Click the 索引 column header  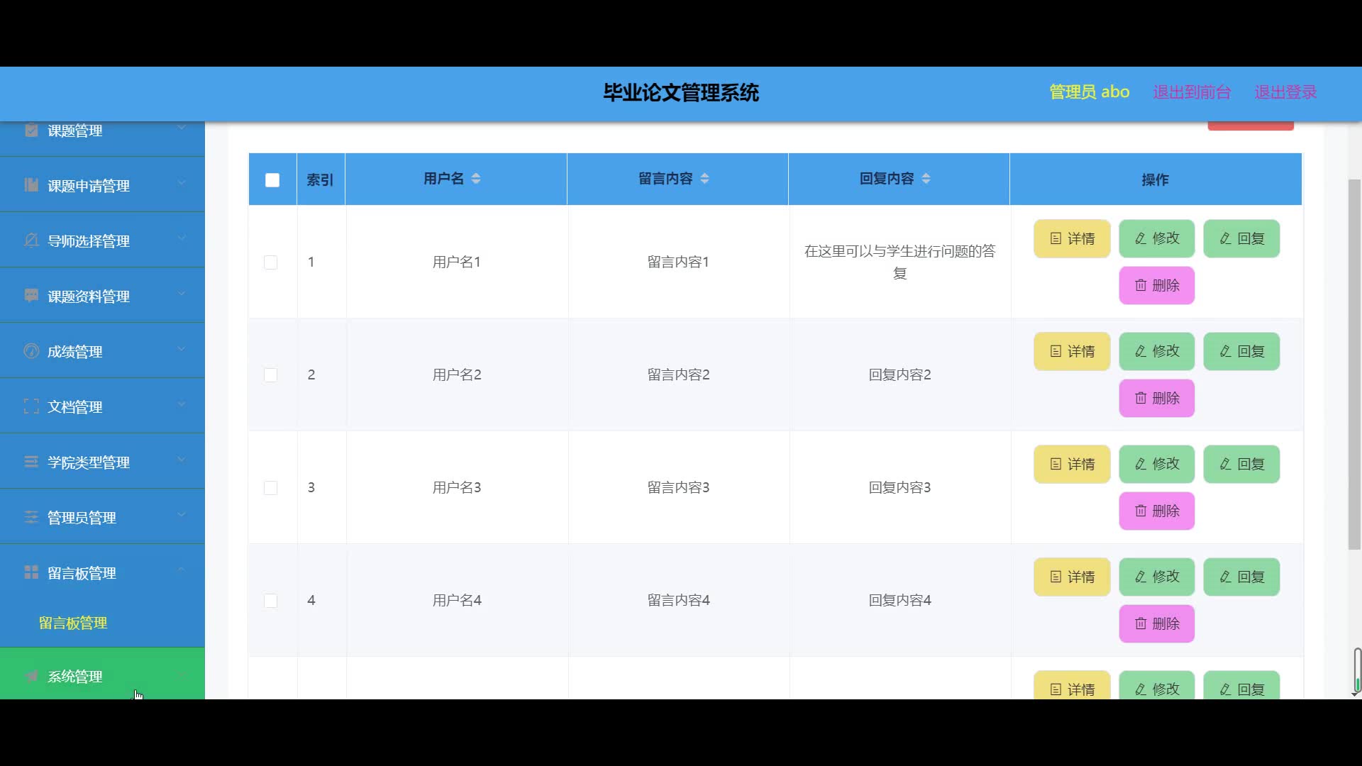coord(321,180)
